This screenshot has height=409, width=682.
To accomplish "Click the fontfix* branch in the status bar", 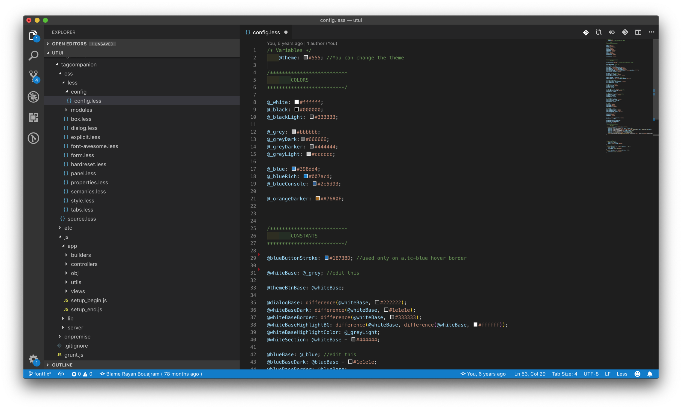I will [40, 374].
